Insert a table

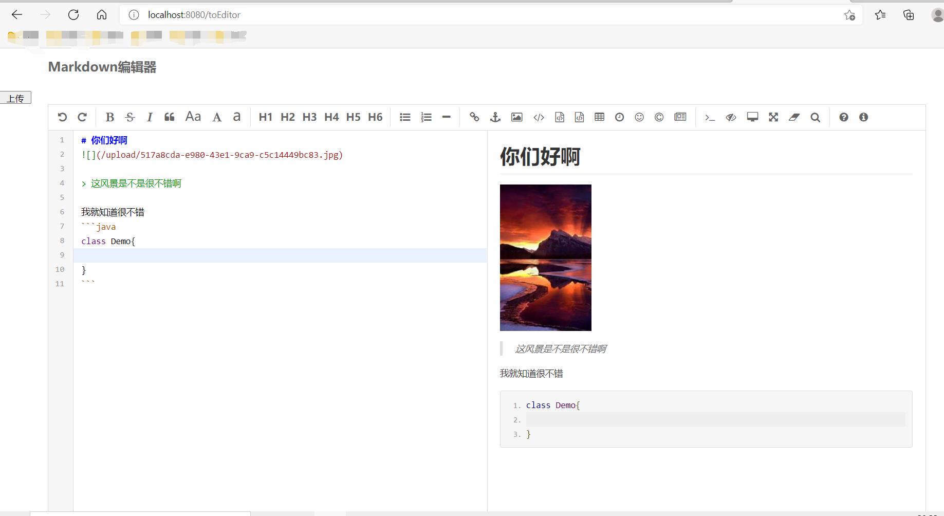click(599, 117)
